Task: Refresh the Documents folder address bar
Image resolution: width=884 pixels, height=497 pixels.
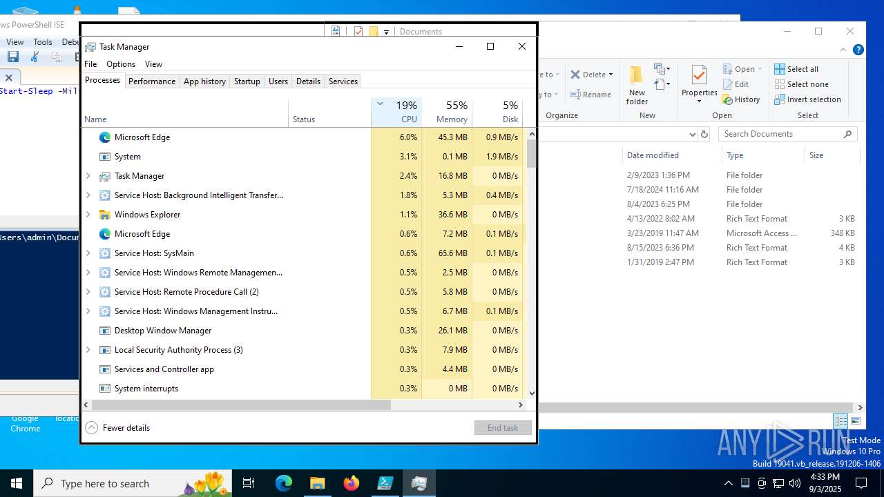Action: point(704,134)
